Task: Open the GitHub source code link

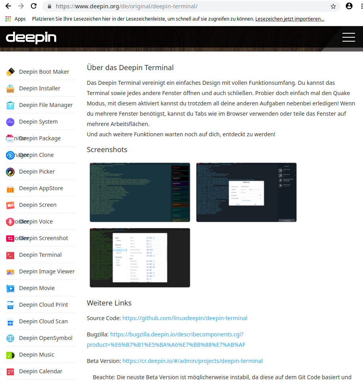Action: click(x=185, y=318)
